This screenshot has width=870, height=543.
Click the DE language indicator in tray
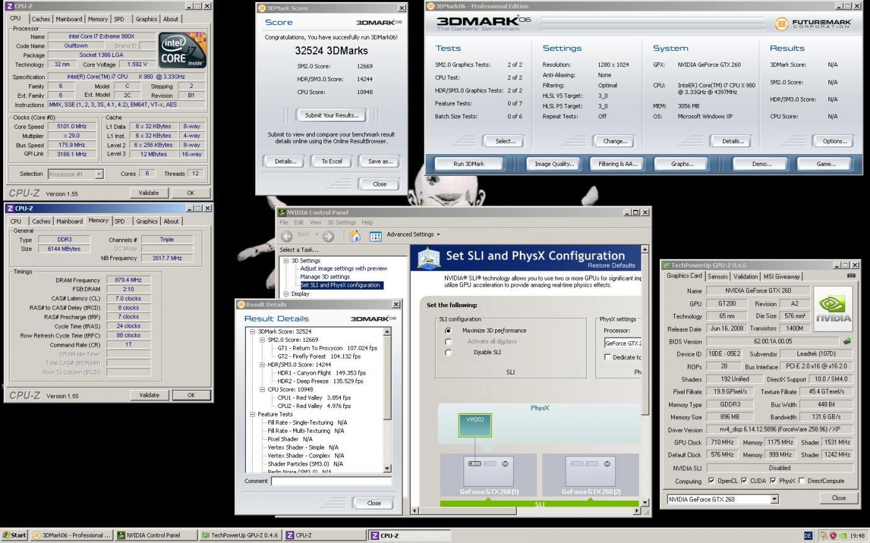(x=808, y=536)
